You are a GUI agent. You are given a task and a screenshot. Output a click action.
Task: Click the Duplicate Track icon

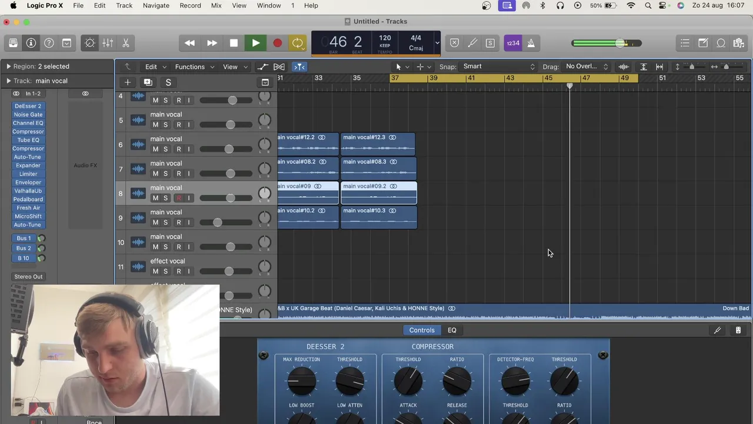pos(148,82)
